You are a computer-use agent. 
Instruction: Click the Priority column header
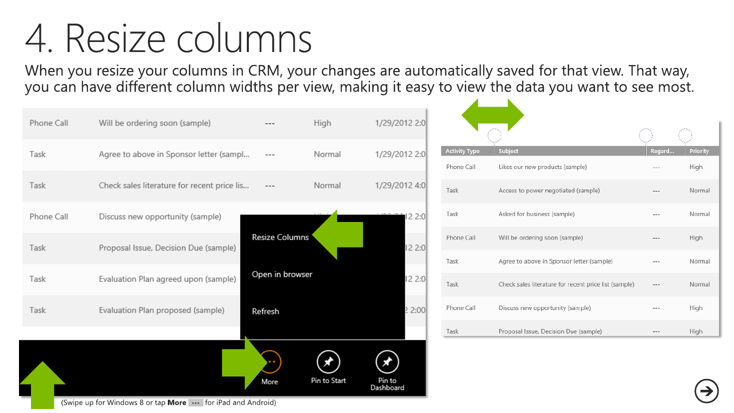pyautogui.click(x=699, y=151)
